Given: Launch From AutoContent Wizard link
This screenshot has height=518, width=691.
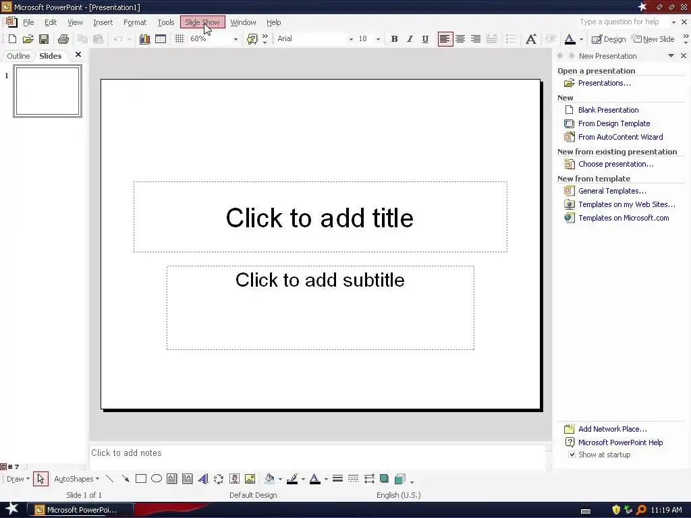Looking at the screenshot, I should point(621,137).
